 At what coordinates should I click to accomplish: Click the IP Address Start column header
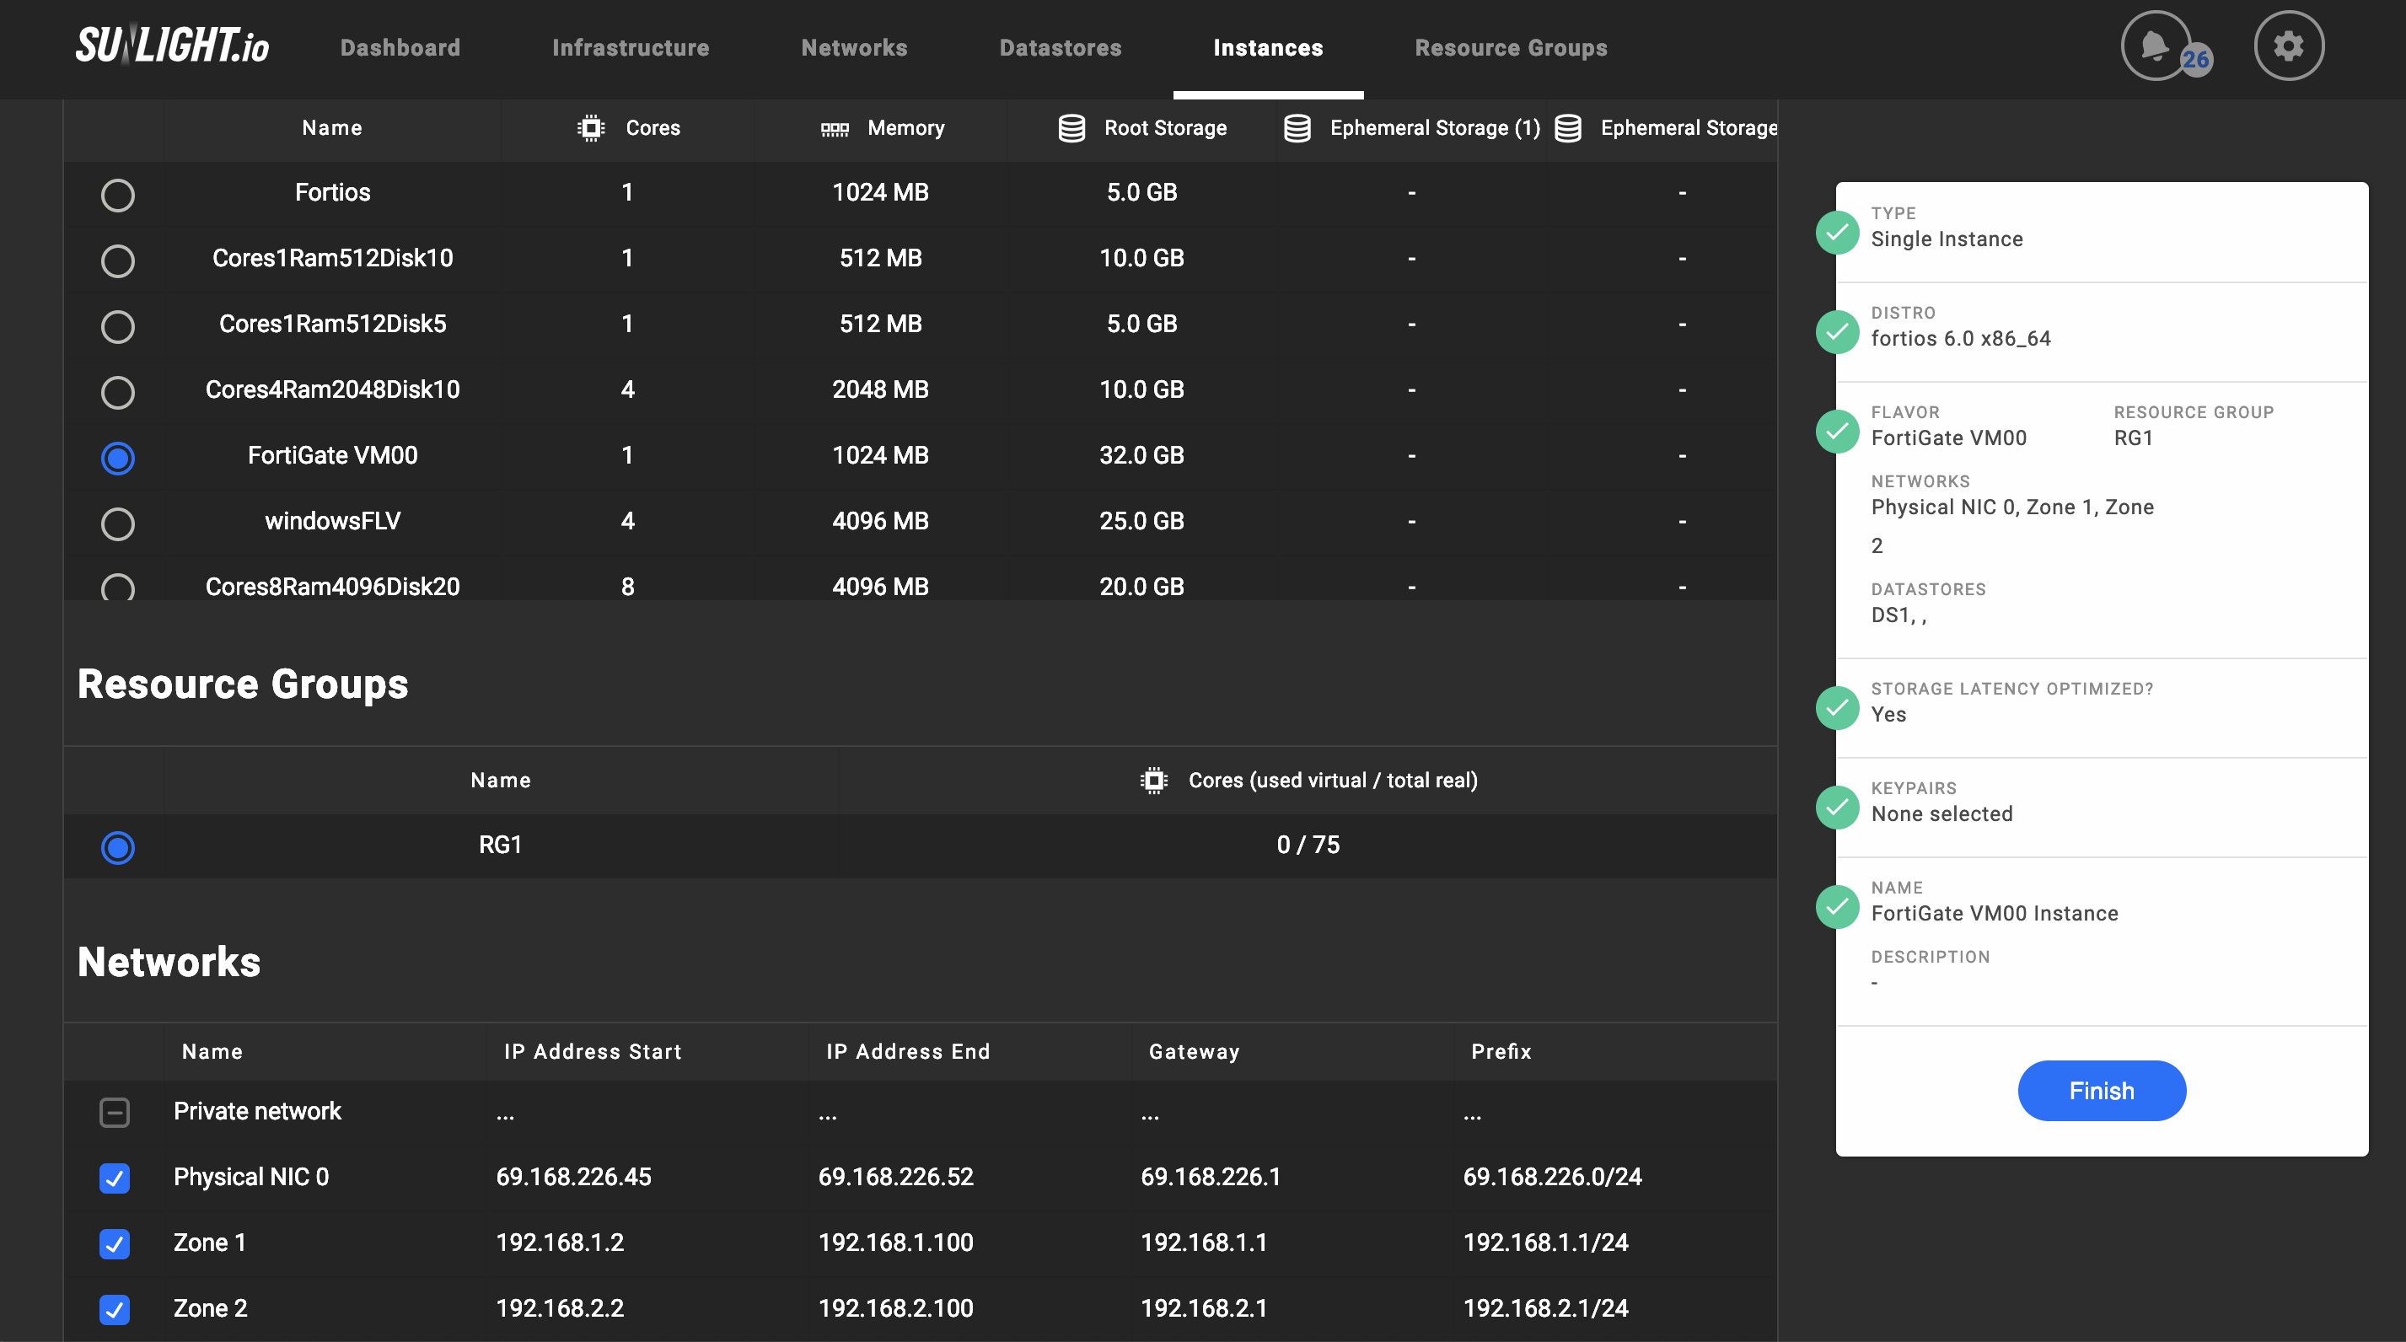[593, 1050]
